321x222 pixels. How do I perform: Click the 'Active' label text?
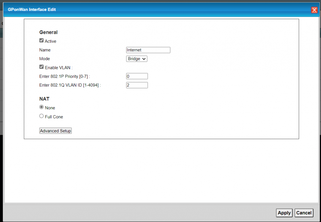click(50, 41)
